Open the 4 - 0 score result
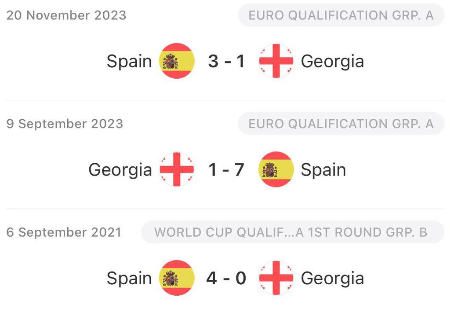 coord(226,278)
